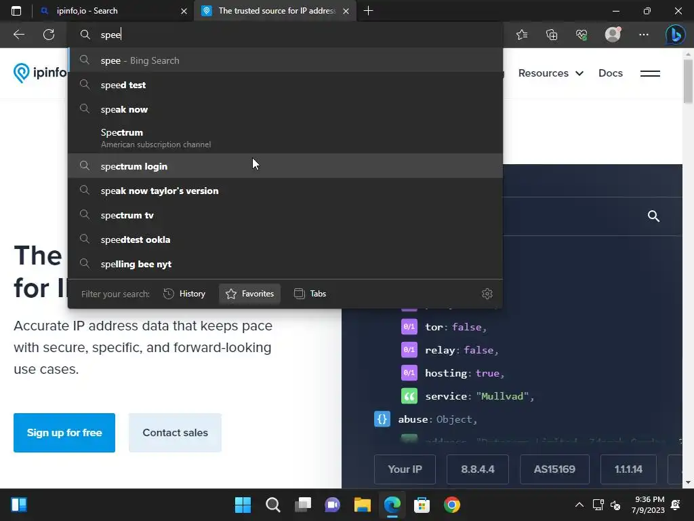Click the Sign up for free button

pos(64,432)
